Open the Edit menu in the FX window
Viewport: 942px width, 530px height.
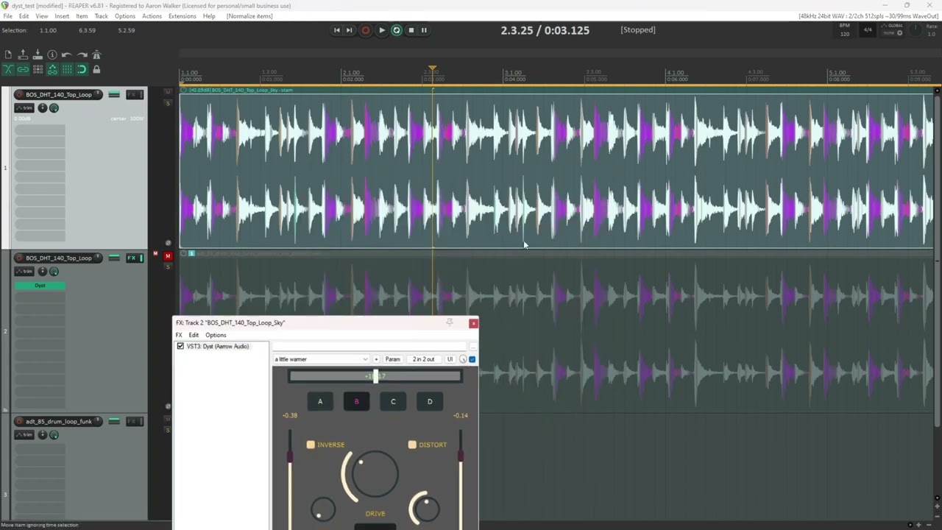tap(194, 335)
